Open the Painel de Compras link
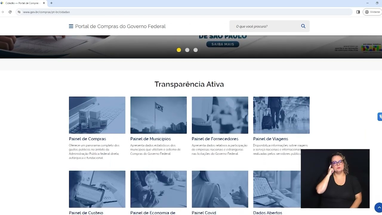Viewport: 382px width, 215px height. 87,139
